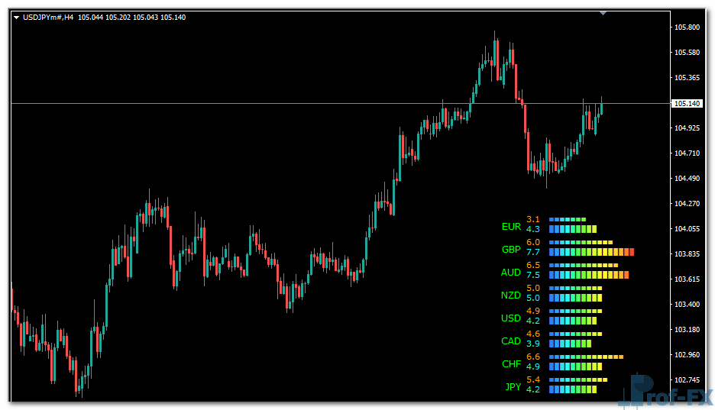The image size is (715, 410).
Task: Click the 105.800 level on price axis
Action: click(687, 27)
